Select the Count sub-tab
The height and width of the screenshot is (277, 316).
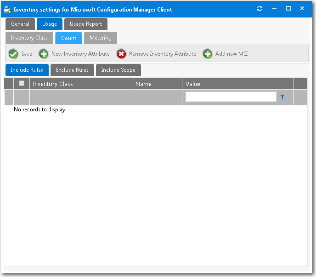coord(69,38)
